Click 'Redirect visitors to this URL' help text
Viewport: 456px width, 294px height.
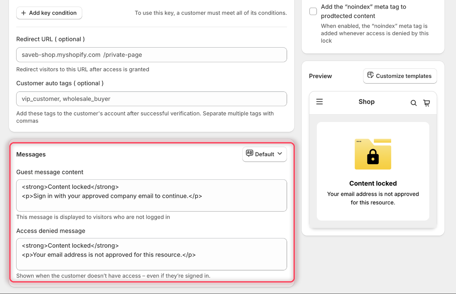click(x=83, y=69)
